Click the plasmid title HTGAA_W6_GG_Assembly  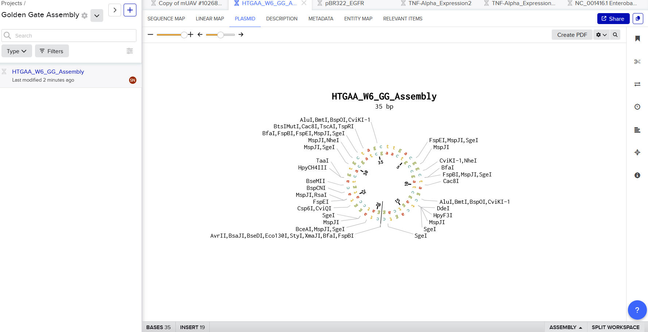(x=384, y=97)
